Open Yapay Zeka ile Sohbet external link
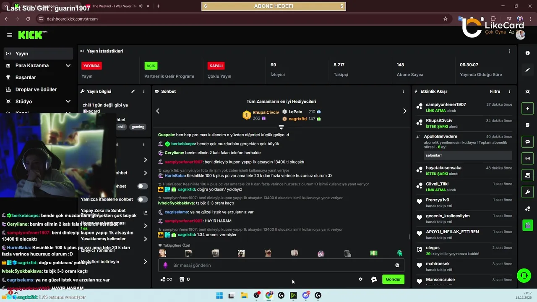 tap(145, 213)
